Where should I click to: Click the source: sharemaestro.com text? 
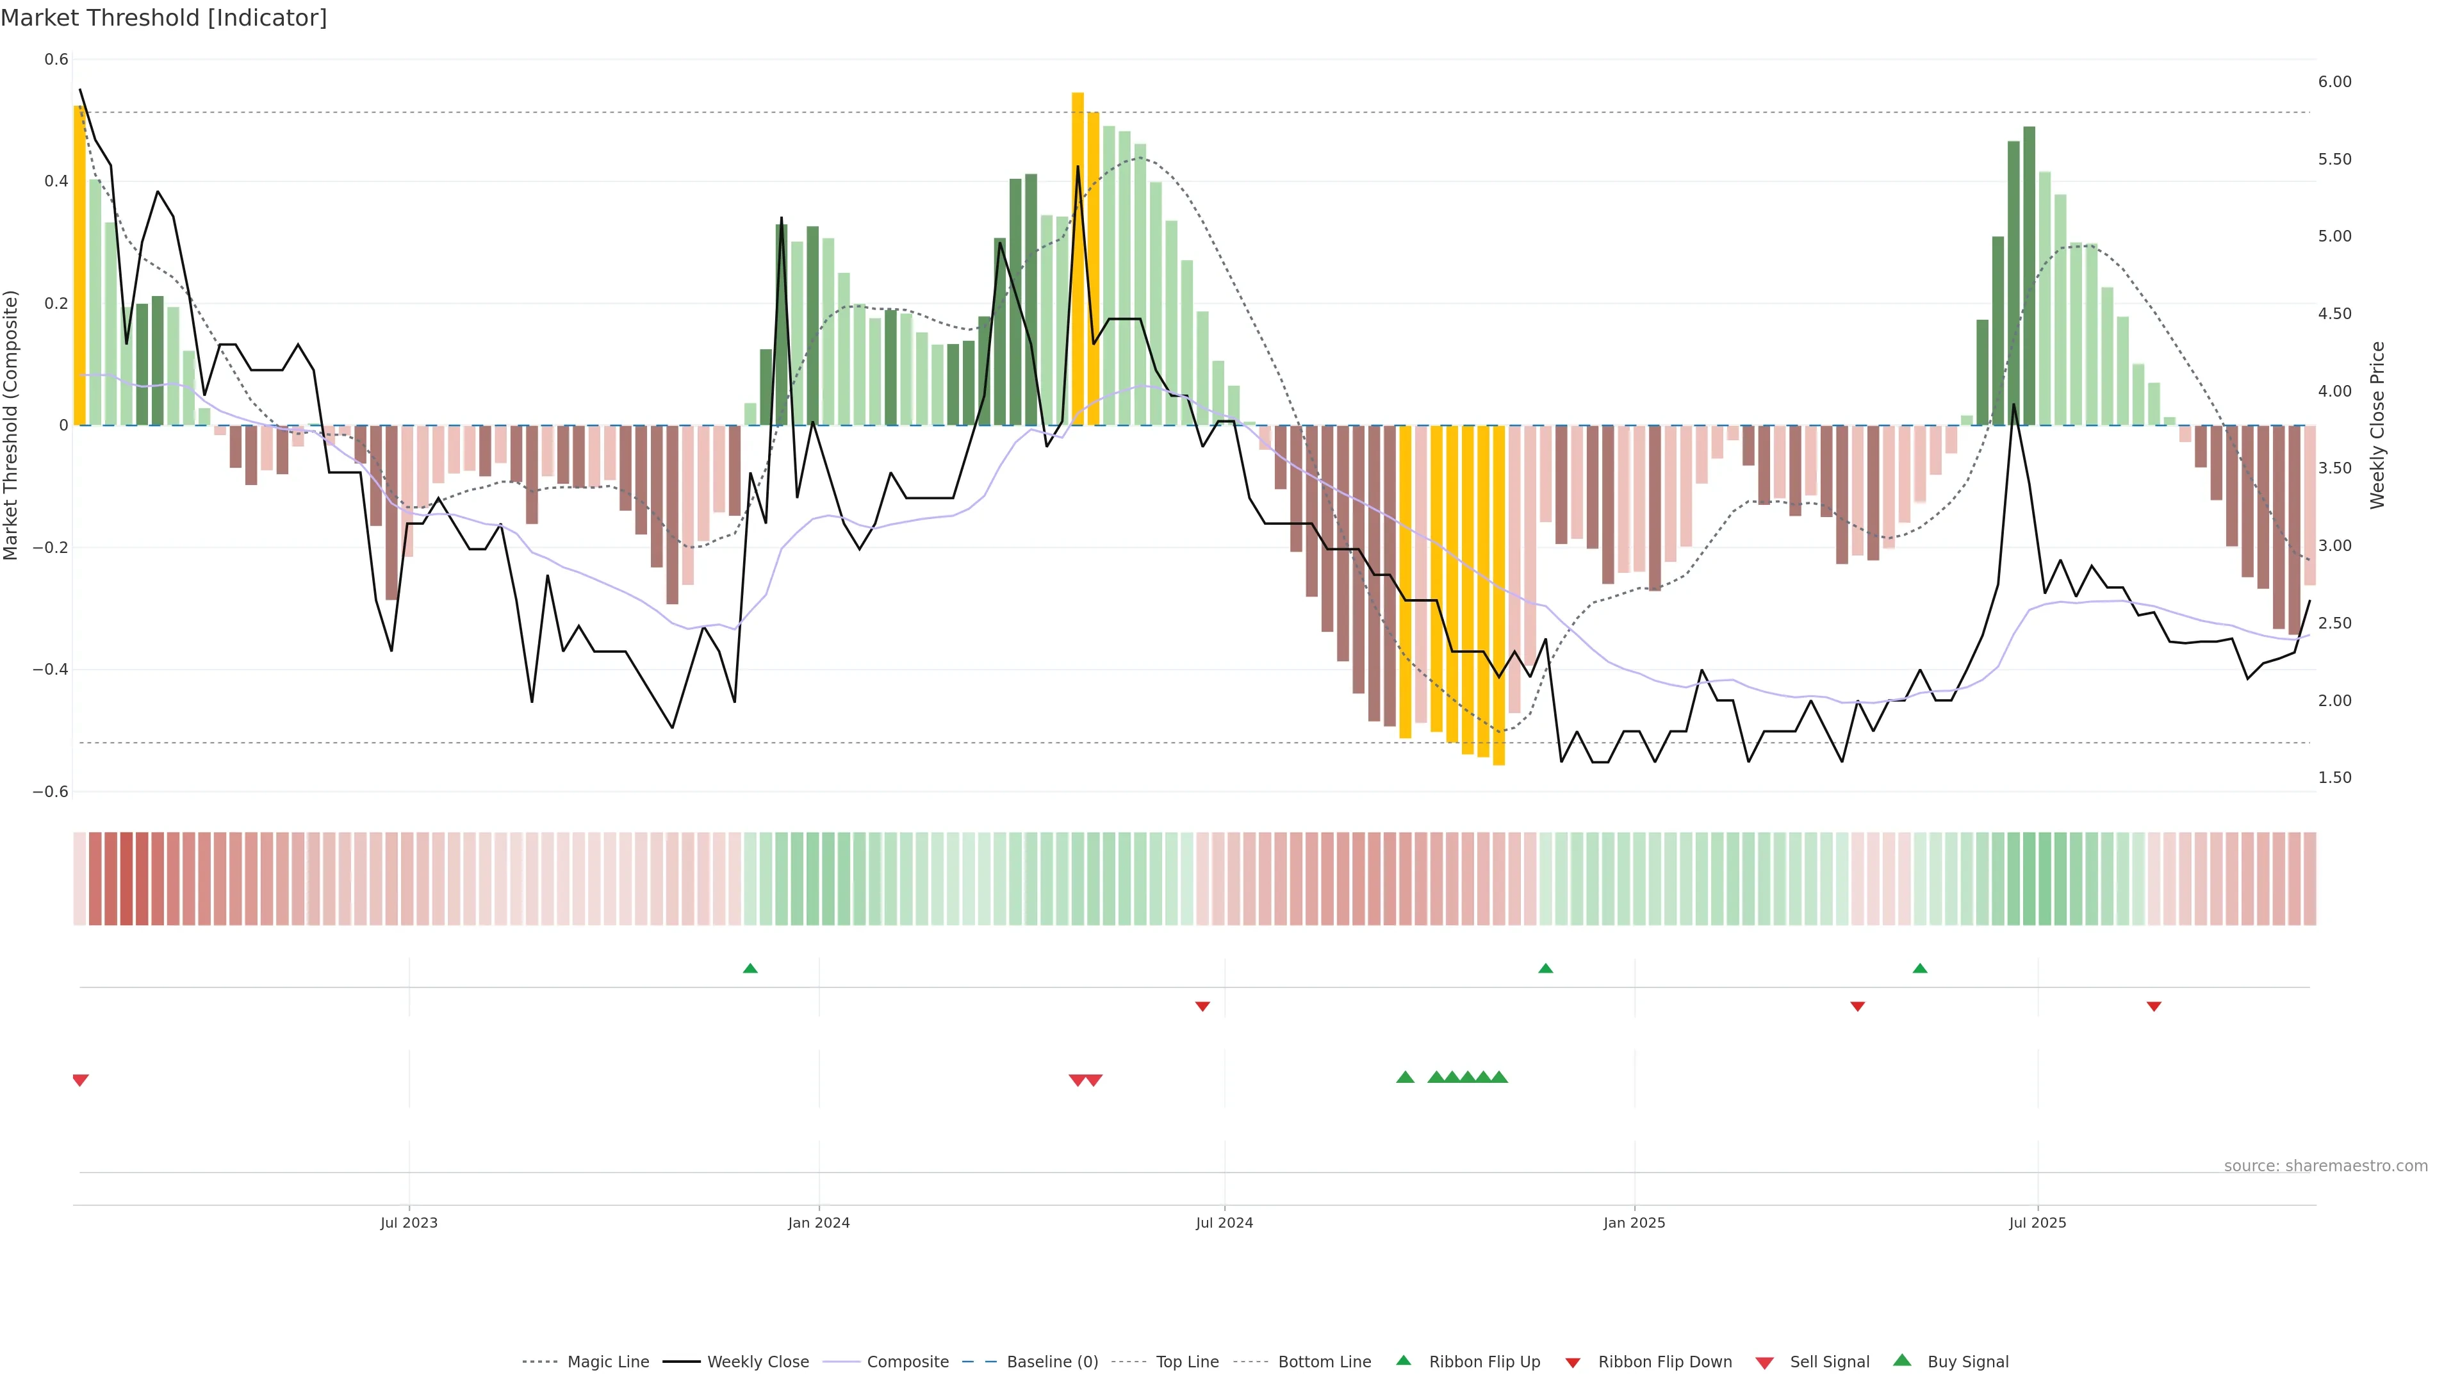(2325, 1166)
